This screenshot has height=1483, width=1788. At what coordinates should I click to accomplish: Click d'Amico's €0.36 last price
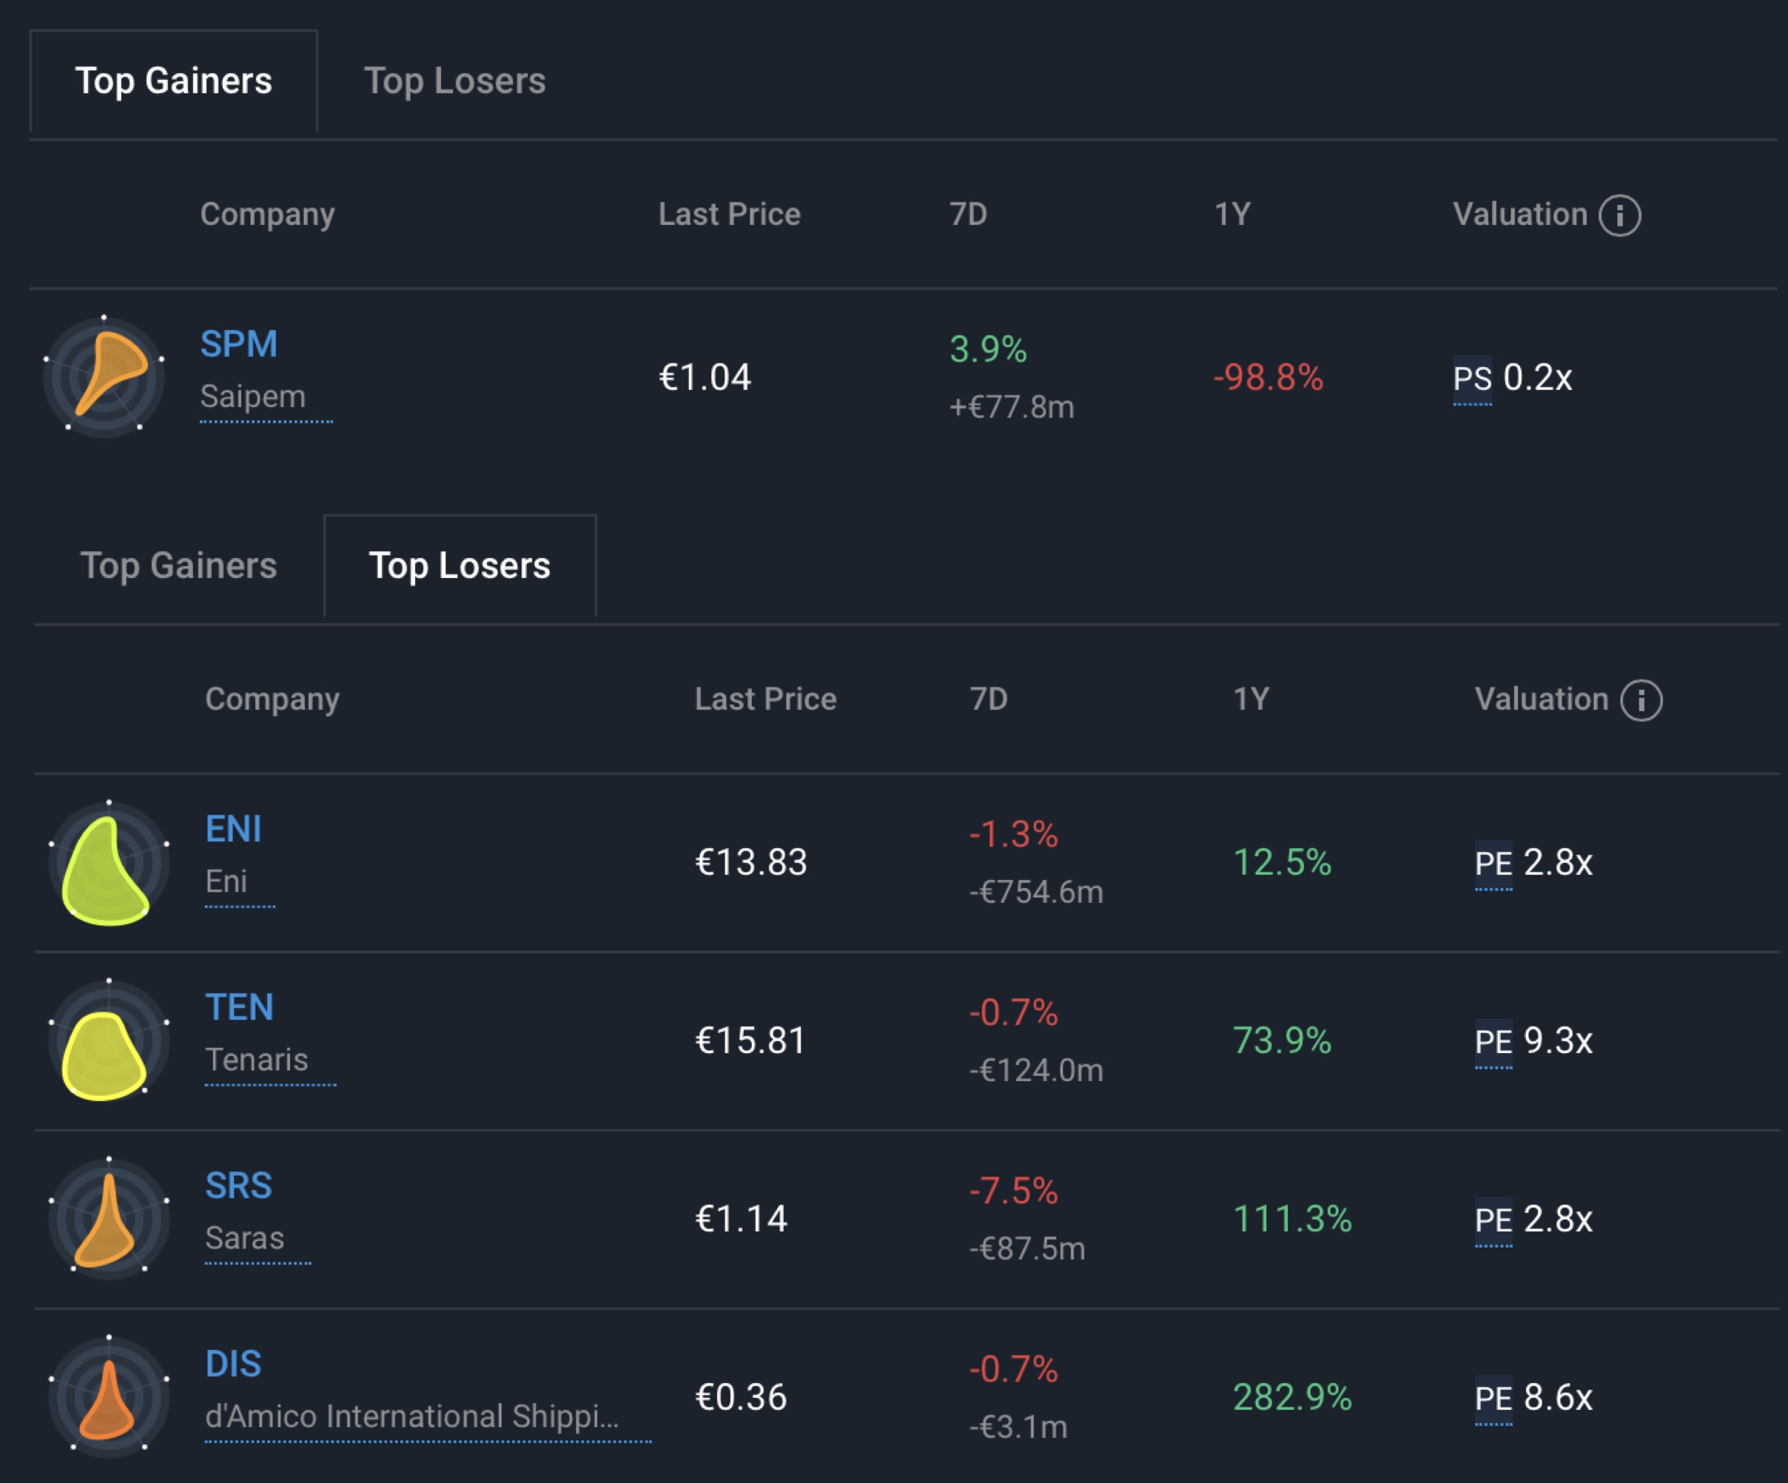tap(741, 1397)
